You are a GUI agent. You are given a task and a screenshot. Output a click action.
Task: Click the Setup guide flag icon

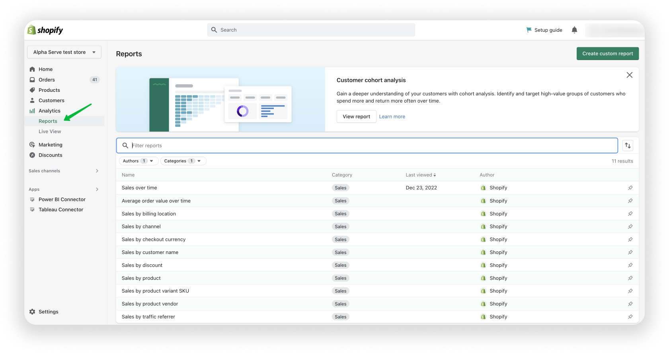click(x=529, y=30)
